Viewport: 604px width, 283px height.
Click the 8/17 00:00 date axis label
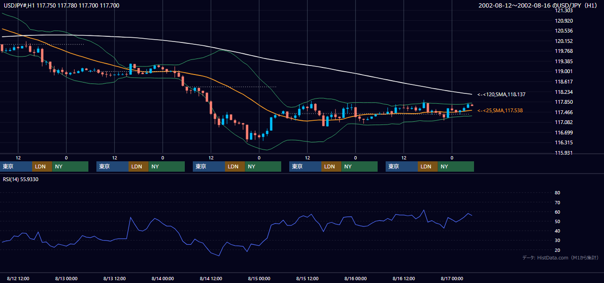tap(452, 278)
